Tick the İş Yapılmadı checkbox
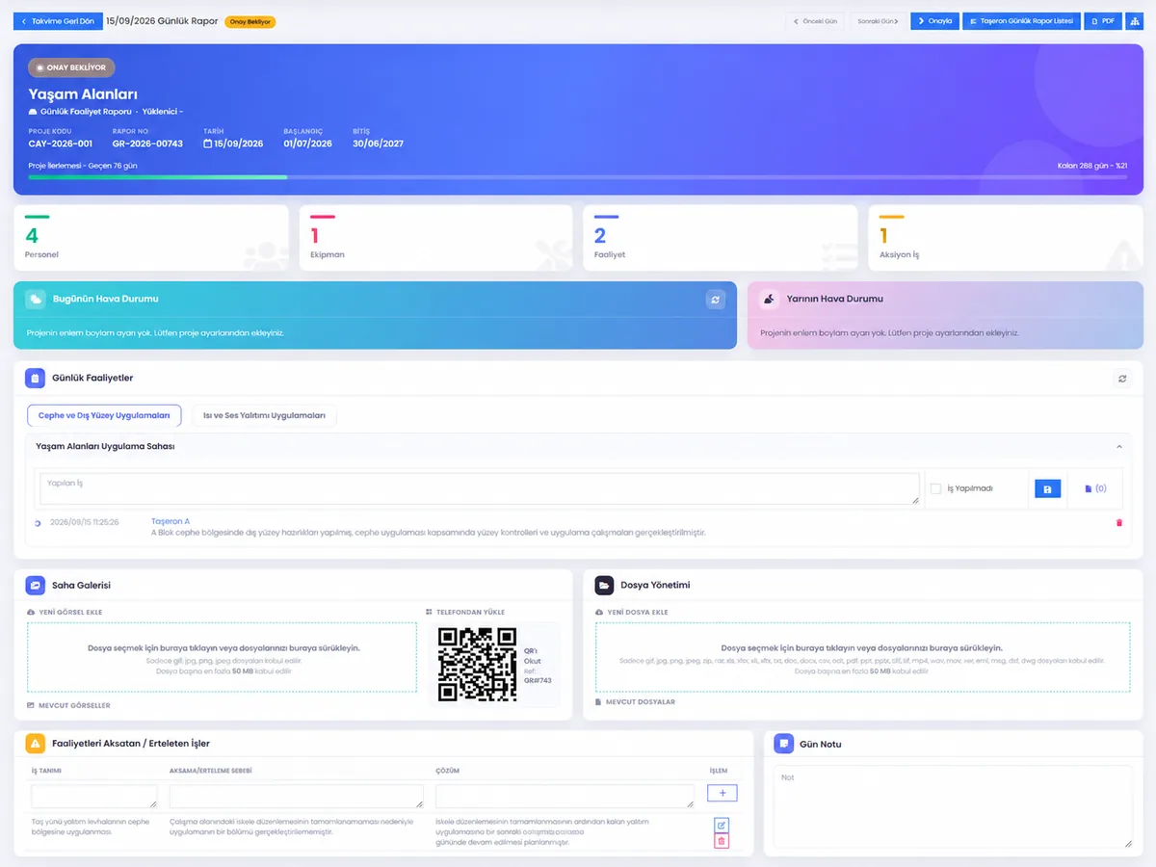 tap(935, 489)
